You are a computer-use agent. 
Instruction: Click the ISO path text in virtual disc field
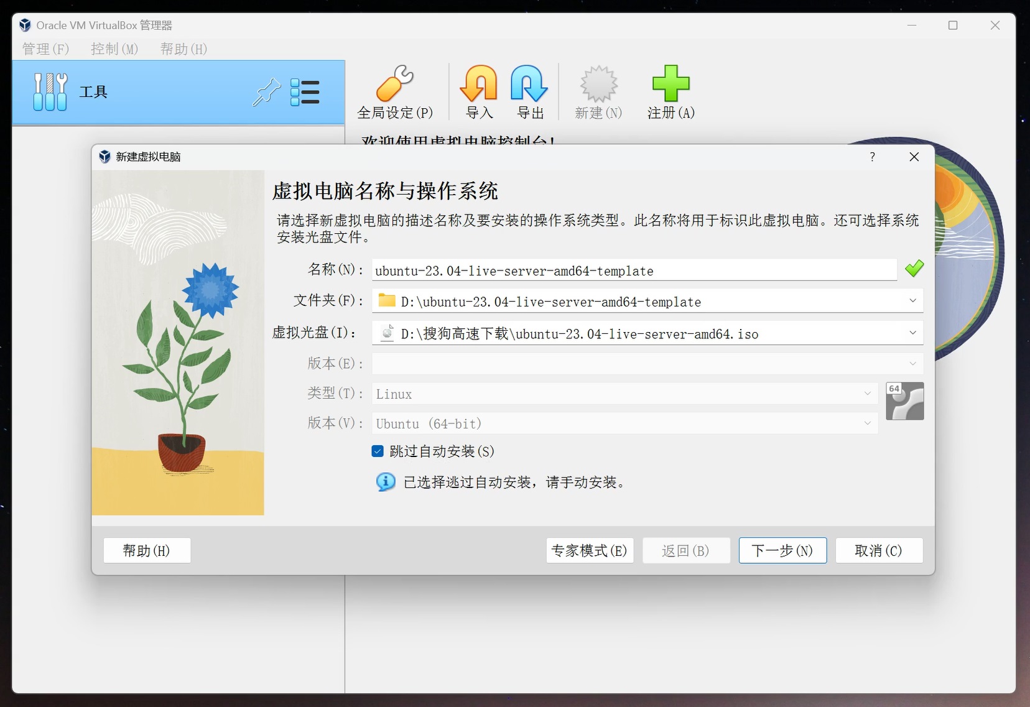point(580,334)
